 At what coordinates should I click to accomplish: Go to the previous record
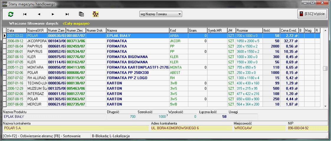[39, 14]
